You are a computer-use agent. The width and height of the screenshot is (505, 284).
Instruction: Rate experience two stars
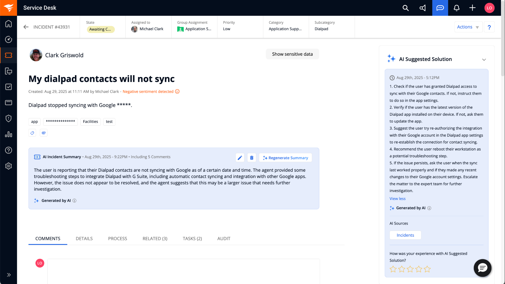pos(402,269)
